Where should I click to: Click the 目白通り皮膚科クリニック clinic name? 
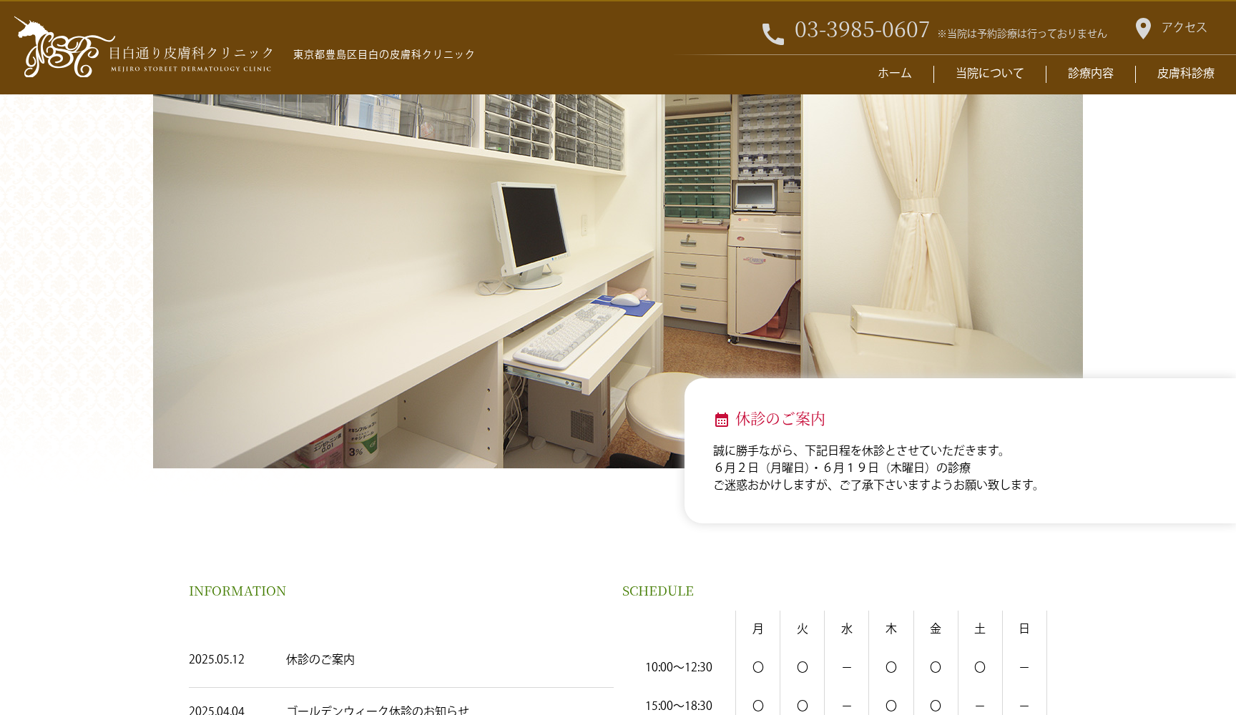191,54
